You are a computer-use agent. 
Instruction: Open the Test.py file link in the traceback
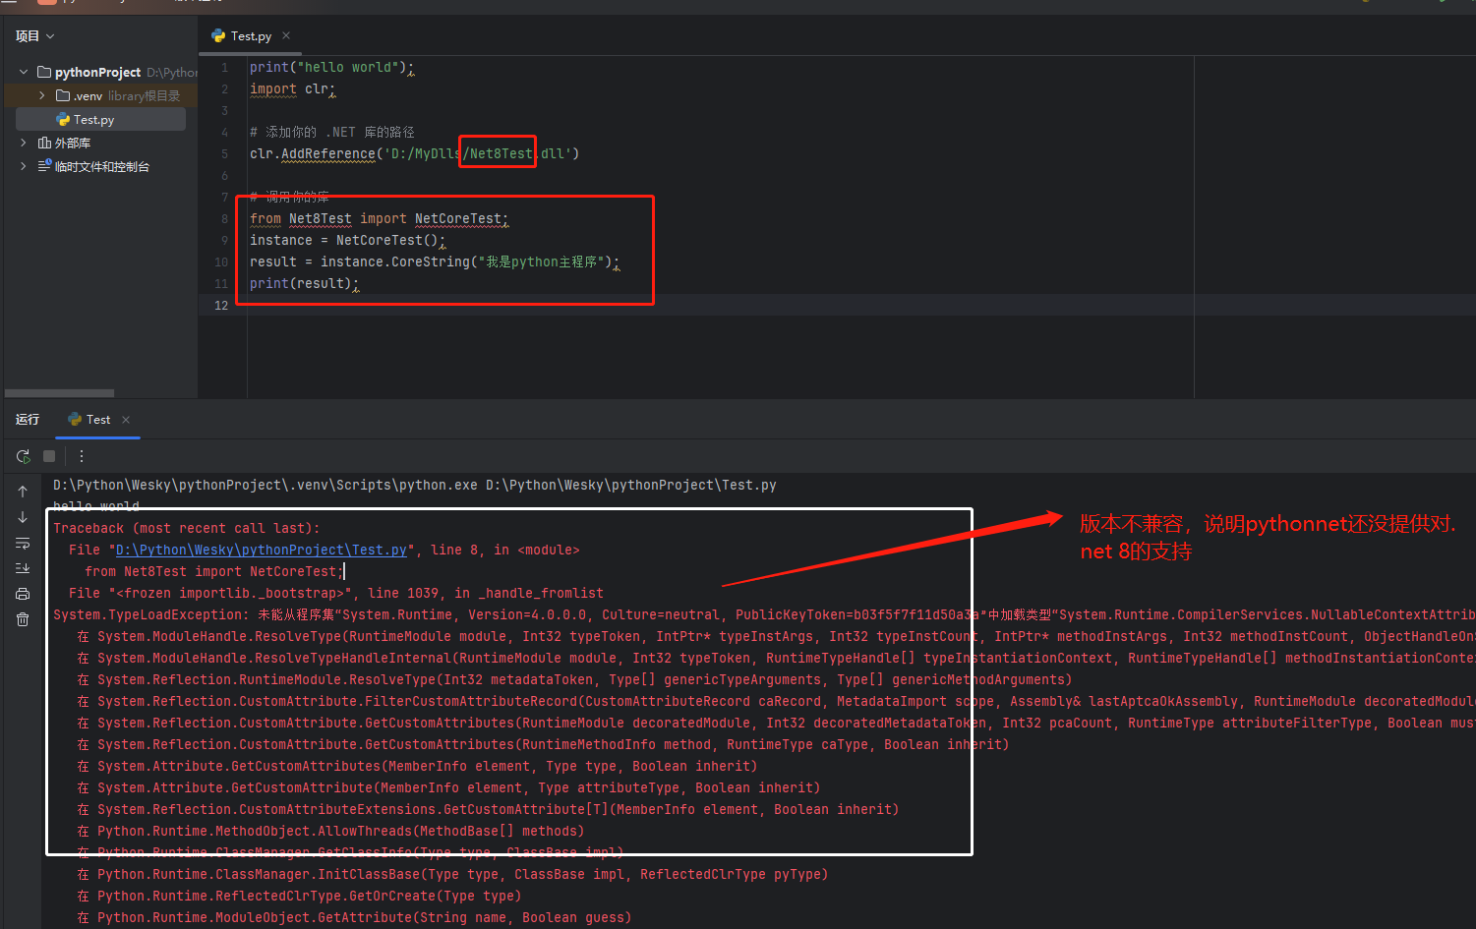pos(261,551)
